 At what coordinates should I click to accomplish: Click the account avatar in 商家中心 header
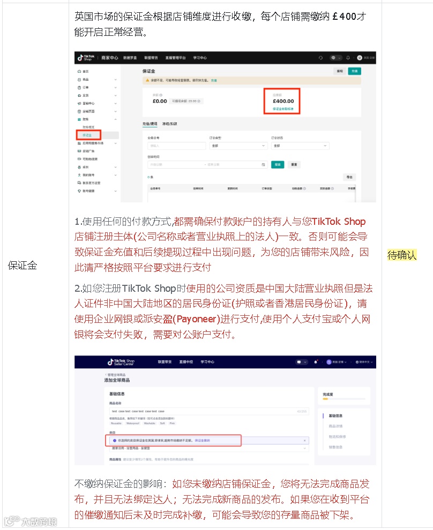pos(360,58)
